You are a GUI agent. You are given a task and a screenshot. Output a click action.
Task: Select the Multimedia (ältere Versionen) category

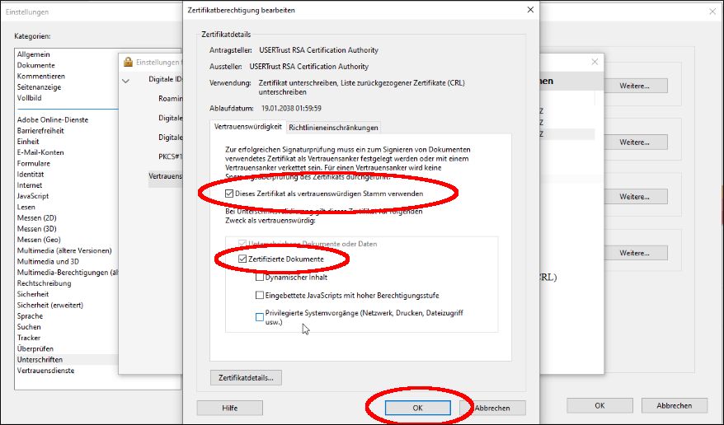64,250
